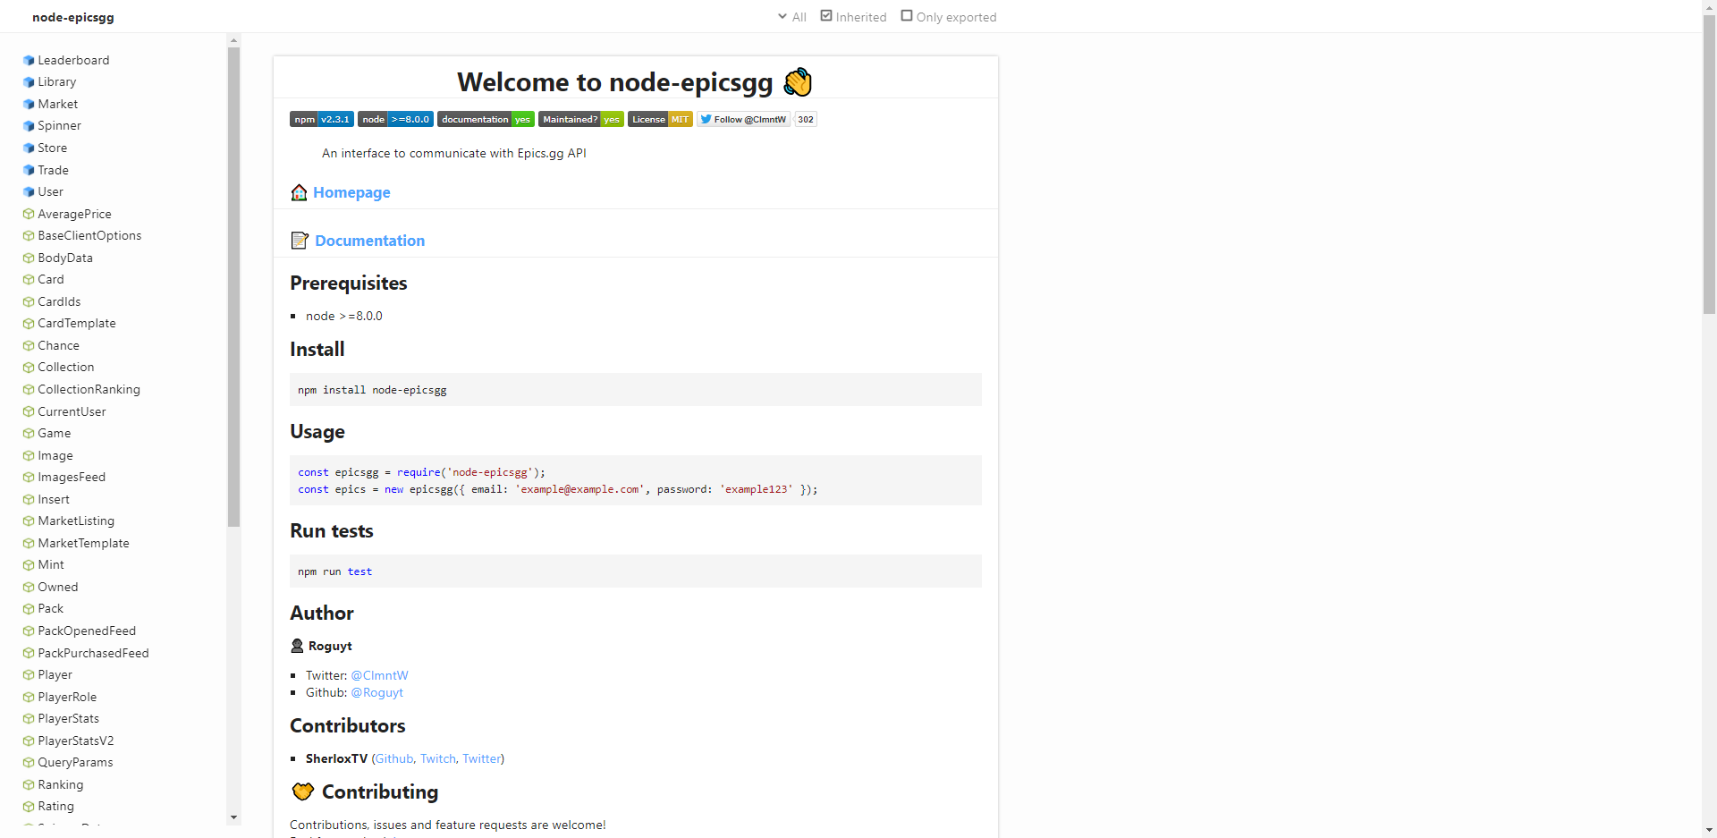Follow SherloxTV's Twitch link
This screenshot has height=838, width=1717.
pos(438,758)
